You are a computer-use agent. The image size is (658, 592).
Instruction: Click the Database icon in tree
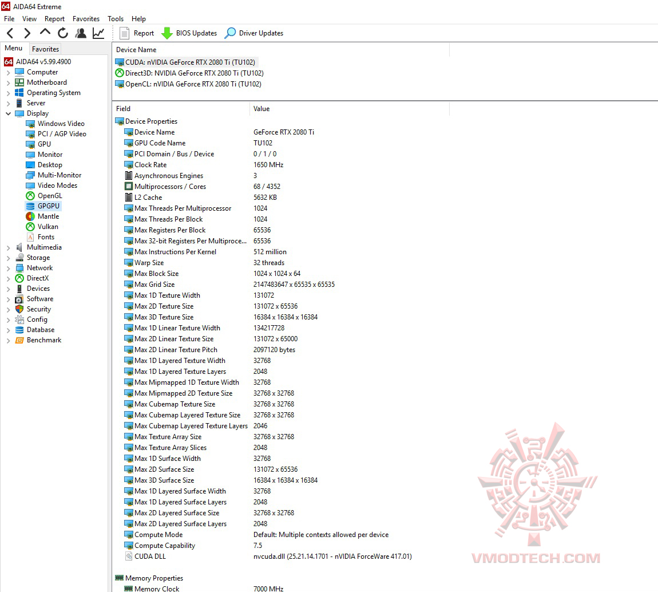pyautogui.click(x=19, y=330)
